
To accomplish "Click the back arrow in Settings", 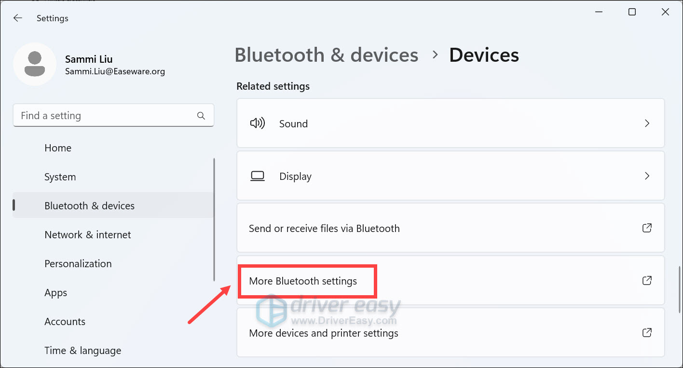I will pyautogui.click(x=17, y=18).
